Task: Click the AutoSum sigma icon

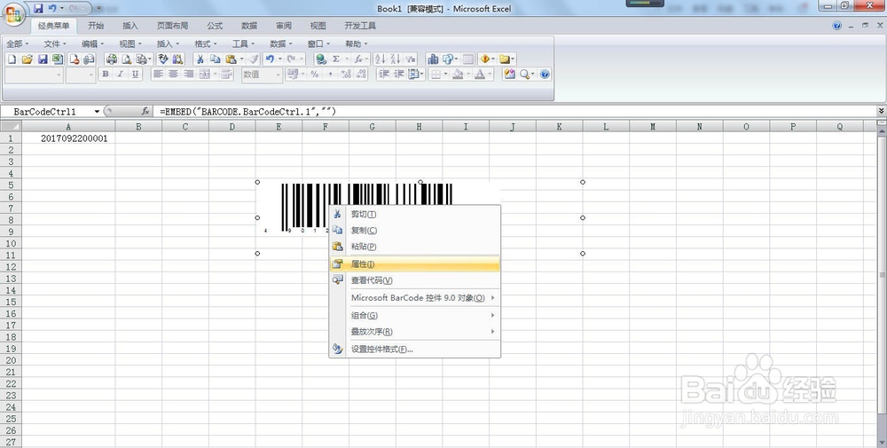Action: (x=336, y=59)
